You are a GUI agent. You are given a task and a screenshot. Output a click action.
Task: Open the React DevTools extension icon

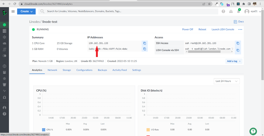(x=238, y=4)
